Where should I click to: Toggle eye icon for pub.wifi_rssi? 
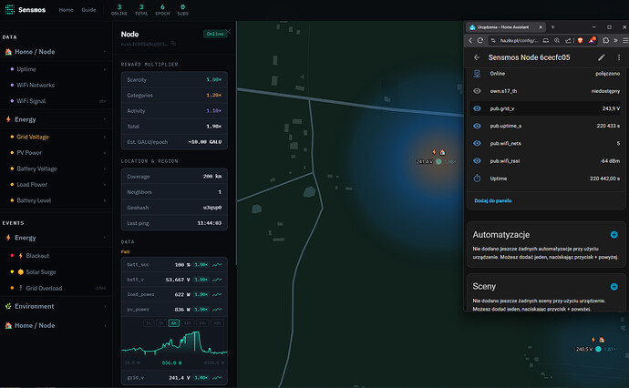477,160
